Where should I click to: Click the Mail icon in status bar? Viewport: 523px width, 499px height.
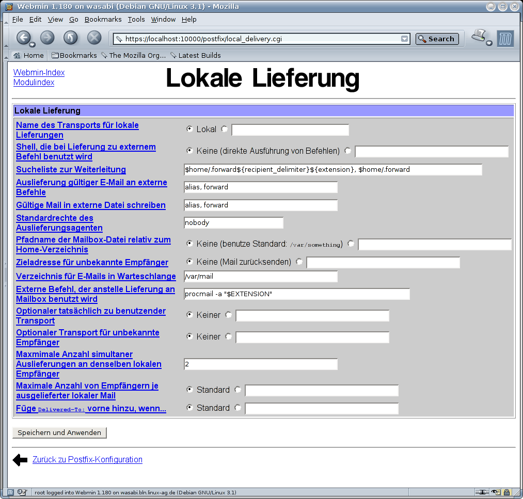[x=22, y=492]
